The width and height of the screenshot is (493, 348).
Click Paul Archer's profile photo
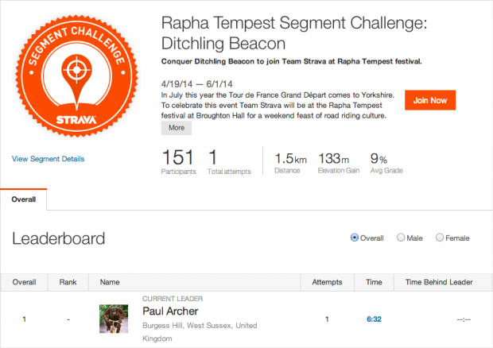(x=113, y=319)
